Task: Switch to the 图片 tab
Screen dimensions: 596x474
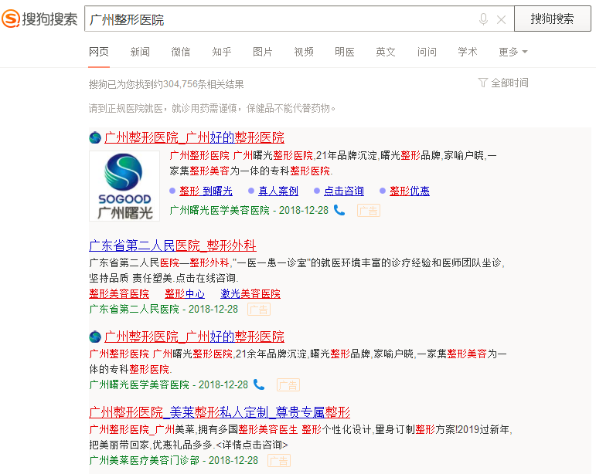Action: (x=263, y=52)
